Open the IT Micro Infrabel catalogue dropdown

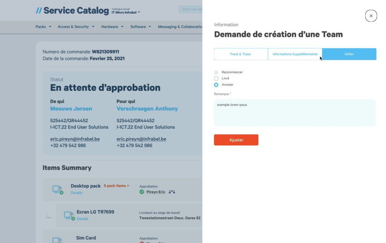pos(126,12)
